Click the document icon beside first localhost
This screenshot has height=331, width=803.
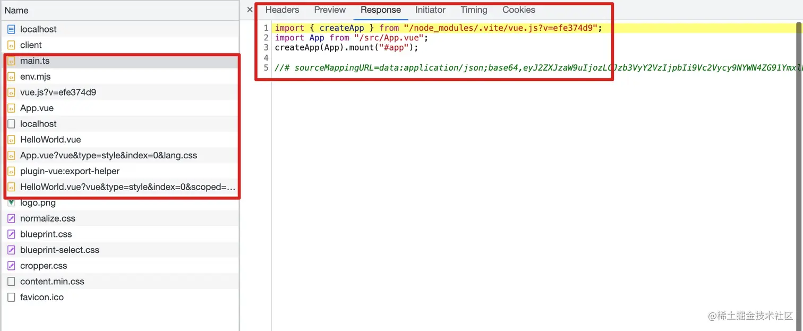tap(11, 29)
